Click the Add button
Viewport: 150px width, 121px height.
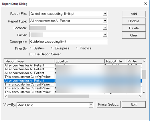pos(134,14)
